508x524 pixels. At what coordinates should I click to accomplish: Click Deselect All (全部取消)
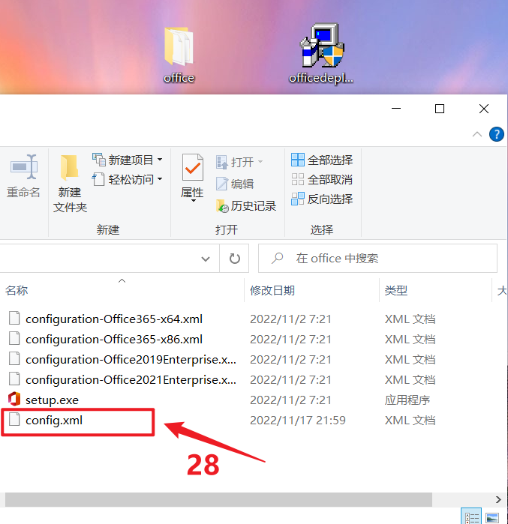322,179
